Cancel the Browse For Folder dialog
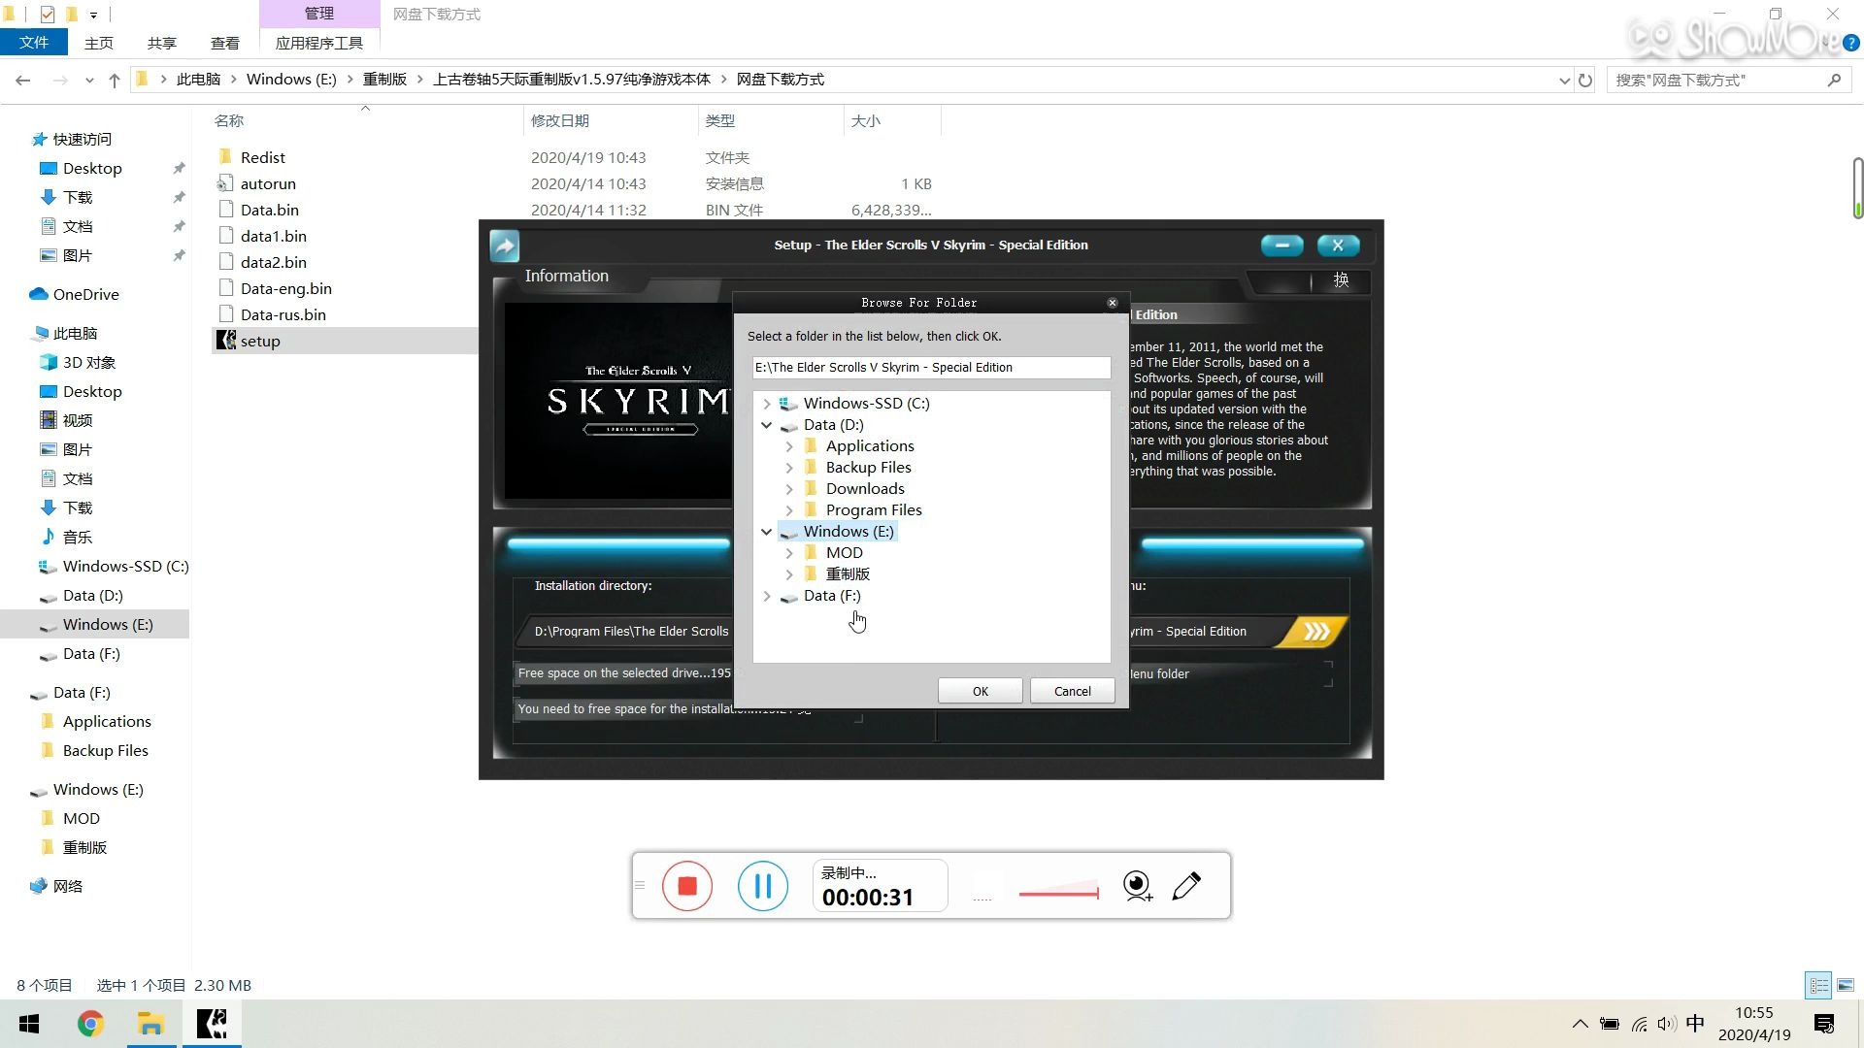 point(1073,691)
